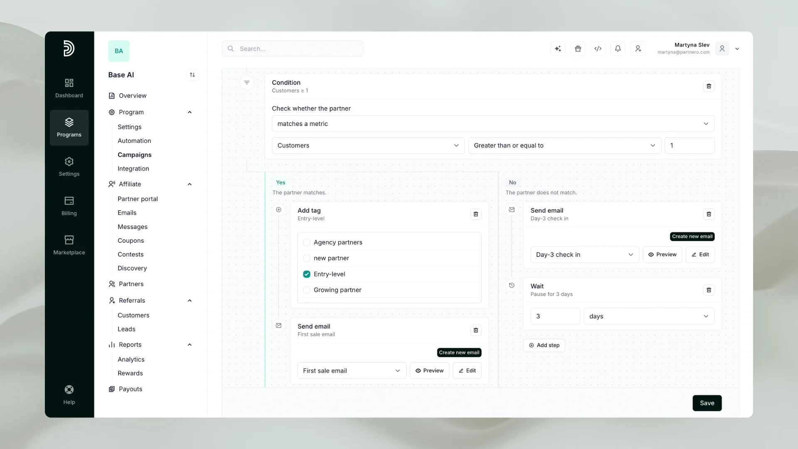Uncheck the Entry-level tag
The image size is (798, 449).
coord(307,274)
